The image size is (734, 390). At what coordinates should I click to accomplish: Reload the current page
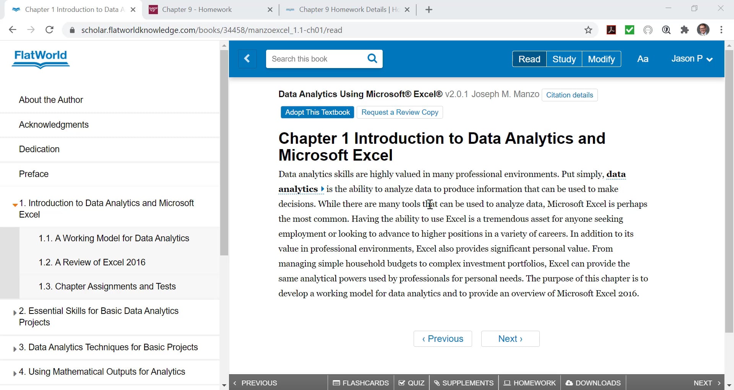(49, 30)
